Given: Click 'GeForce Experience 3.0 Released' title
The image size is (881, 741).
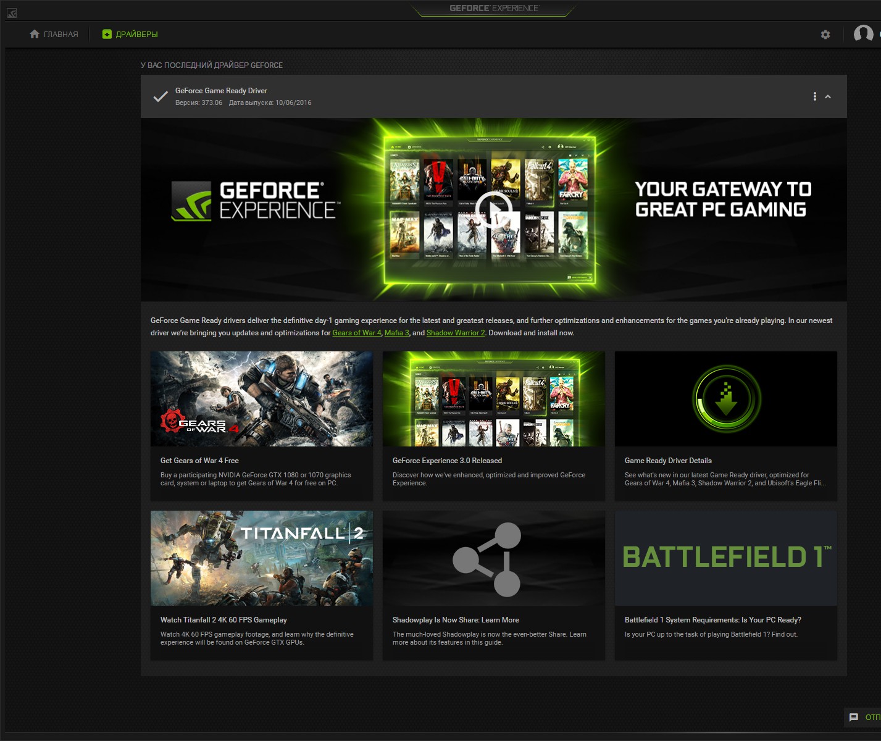Looking at the screenshot, I should point(447,461).
